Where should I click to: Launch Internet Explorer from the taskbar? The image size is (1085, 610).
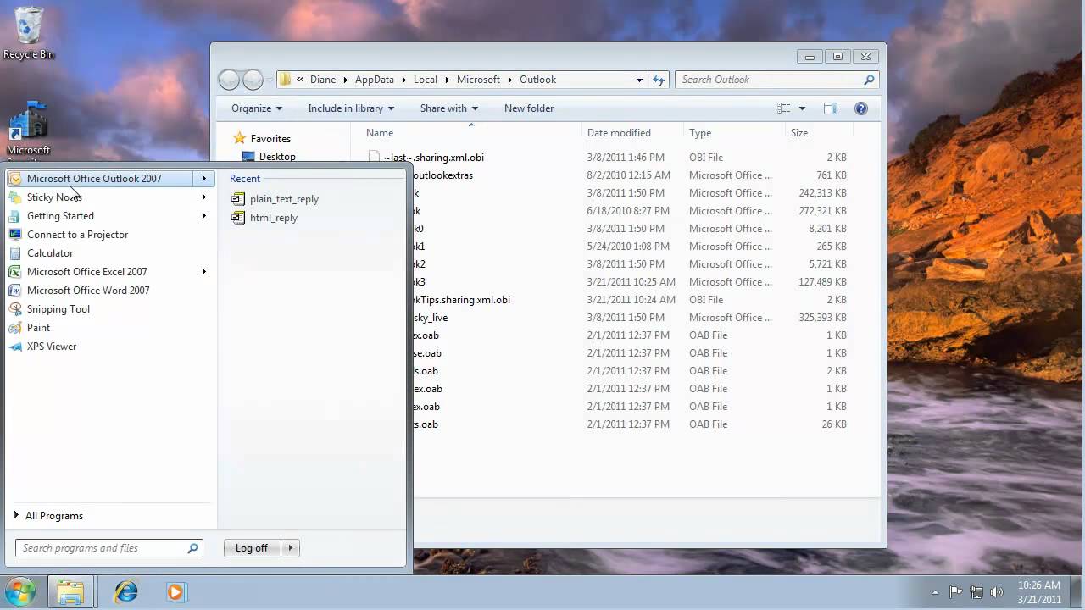pos(126,591)
